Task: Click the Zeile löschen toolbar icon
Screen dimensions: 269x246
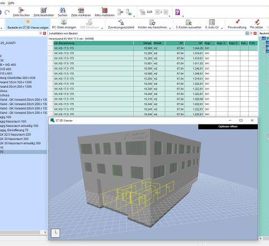Action: click(x=21, y=10)
